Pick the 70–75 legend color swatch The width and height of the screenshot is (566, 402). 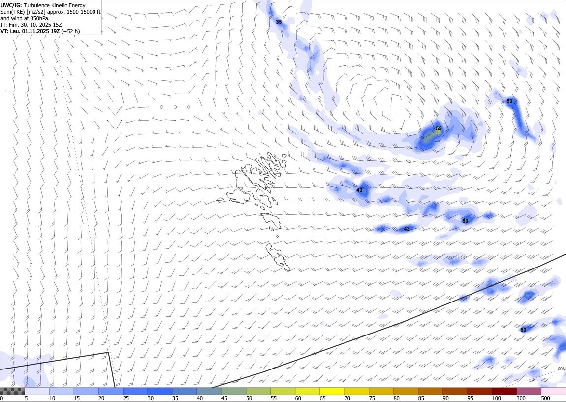click(357, 391)
